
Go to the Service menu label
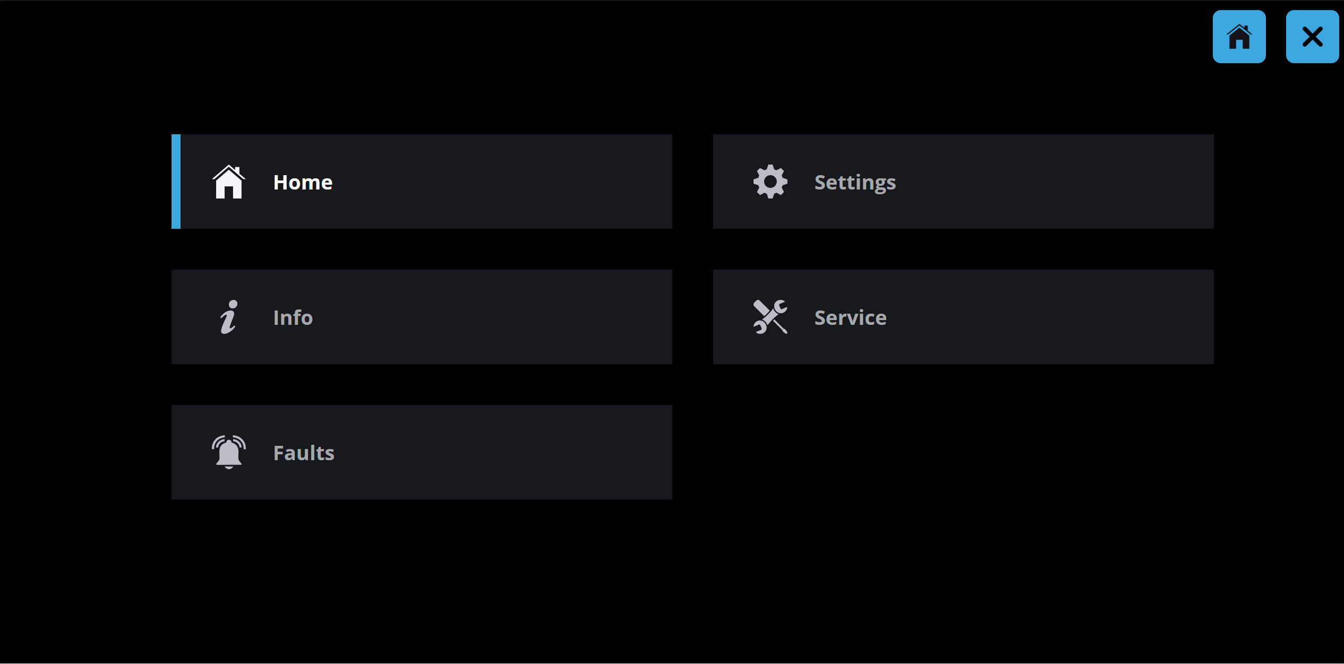pyautogui.click(x=850, y=317)
